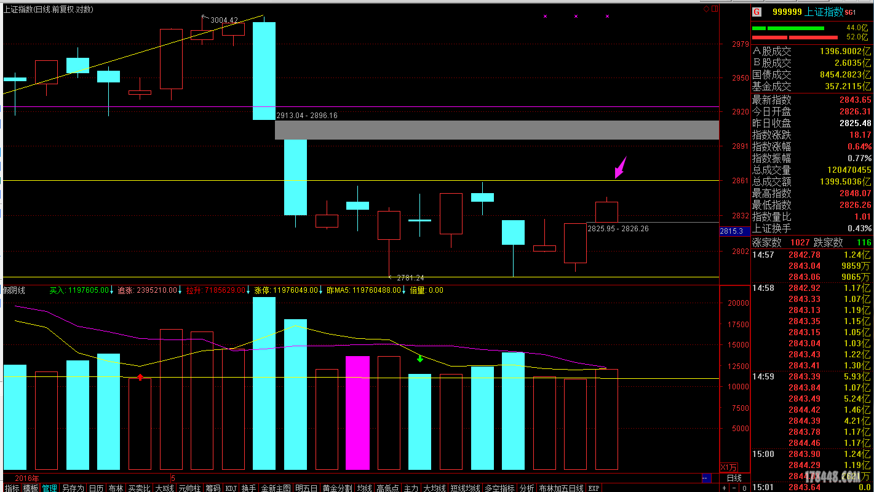Click the 指数涨幅 0.64% row
874x492 pixels.
(812, 147)
